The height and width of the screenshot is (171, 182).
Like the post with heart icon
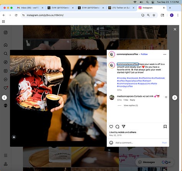click(111, 126)
